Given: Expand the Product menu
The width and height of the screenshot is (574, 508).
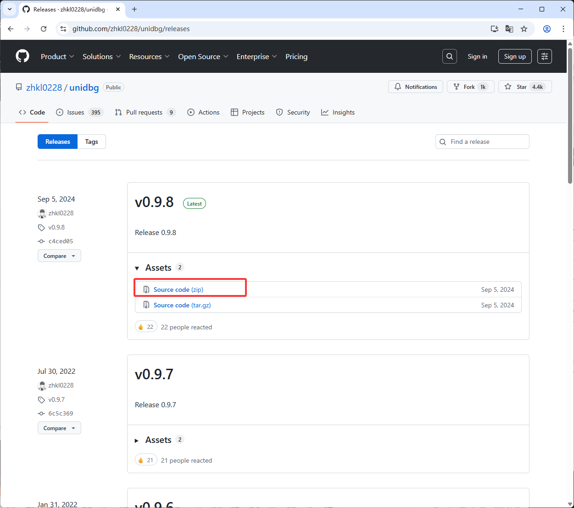Looking at the screenshot, I should (x=57, y=56).
